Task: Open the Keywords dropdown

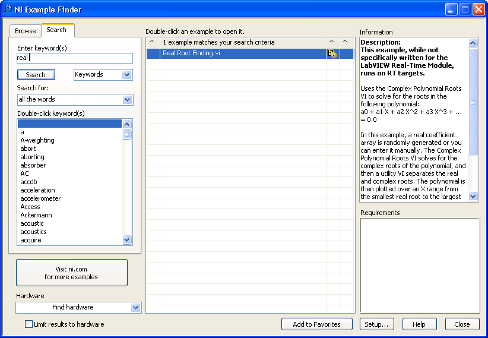Action: [x=103, y=75]
